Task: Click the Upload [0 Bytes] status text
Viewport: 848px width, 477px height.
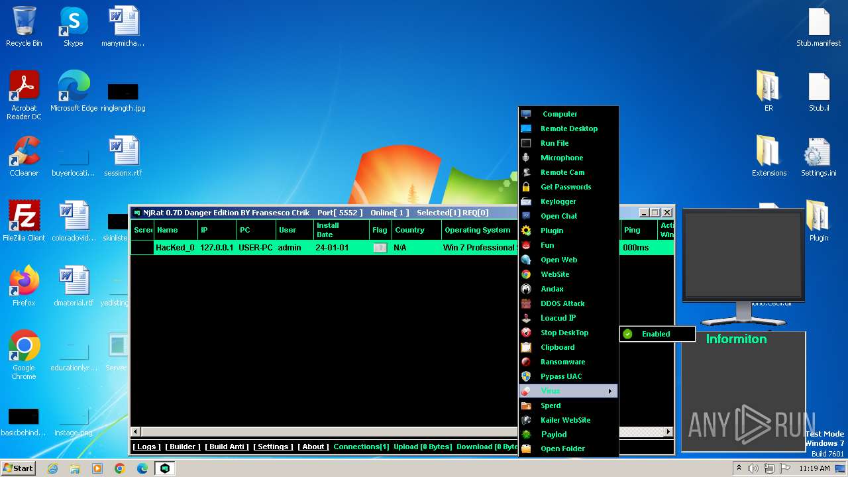Action: tap(421, 447)
